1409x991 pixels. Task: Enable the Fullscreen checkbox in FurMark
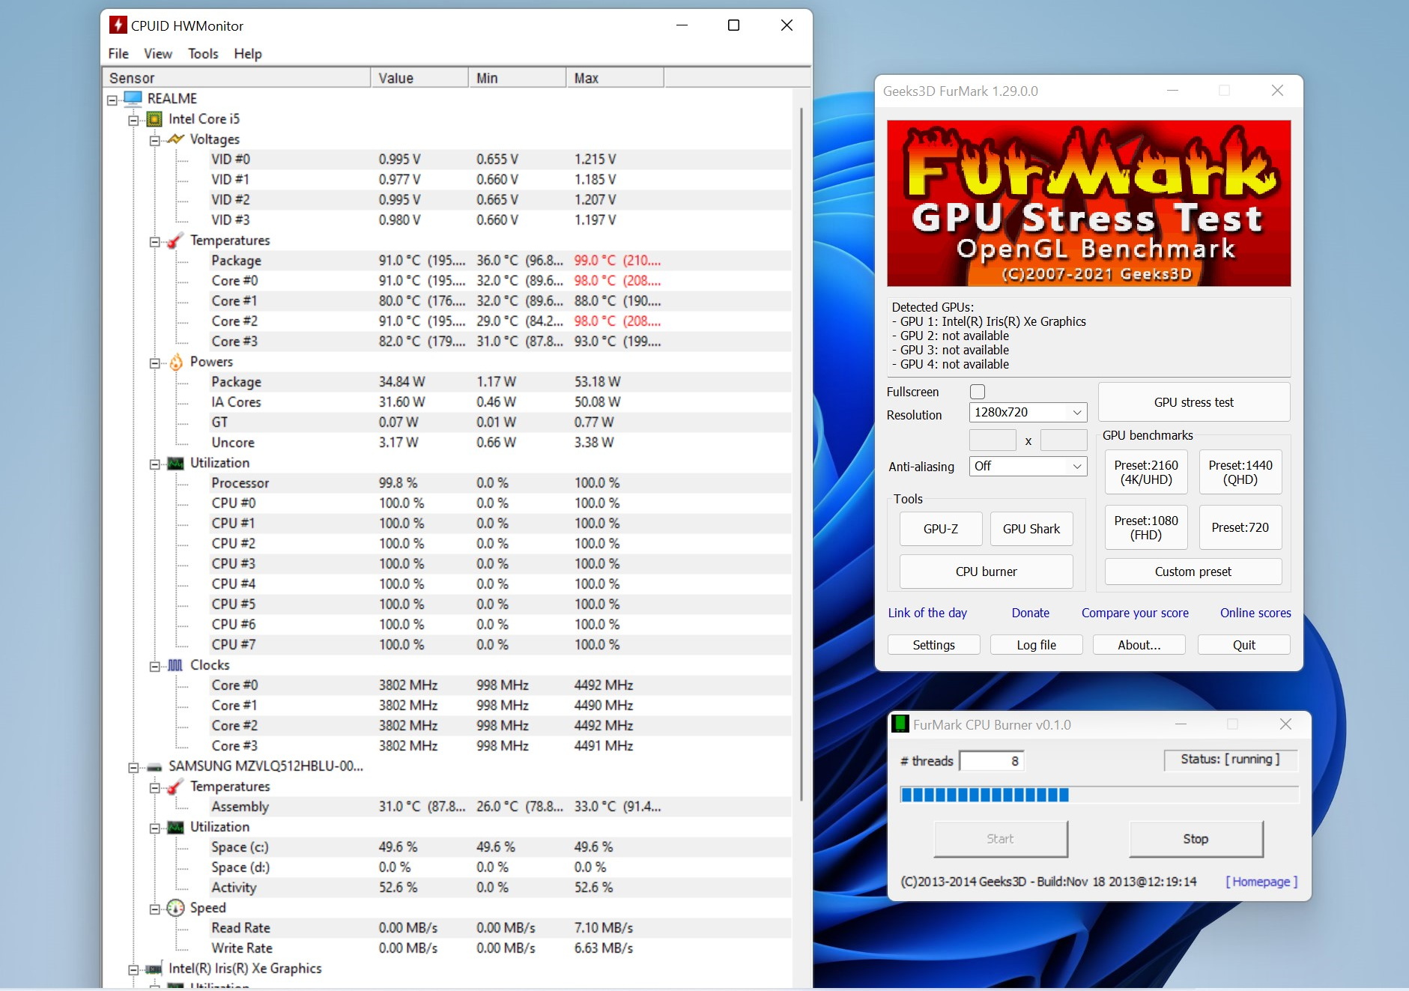[x=978, y=392]
